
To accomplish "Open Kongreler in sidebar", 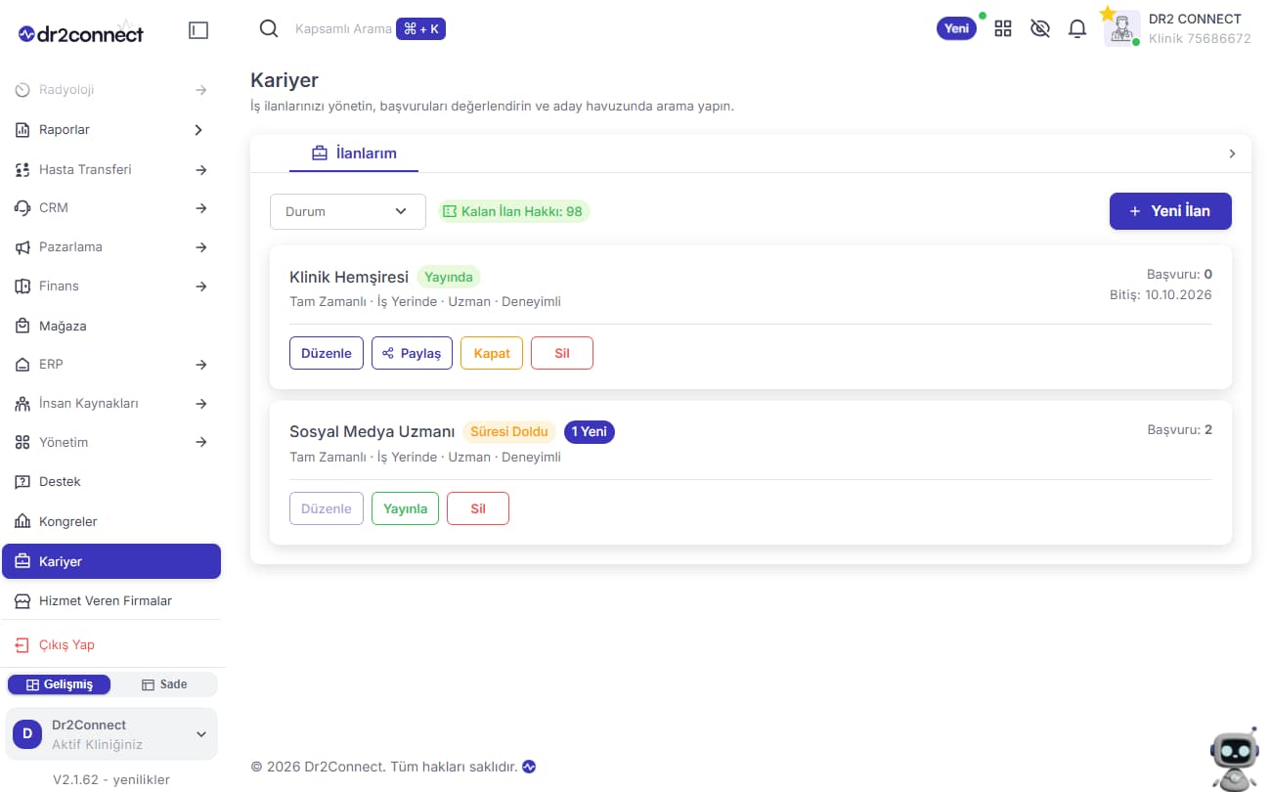I will point(111,521).
